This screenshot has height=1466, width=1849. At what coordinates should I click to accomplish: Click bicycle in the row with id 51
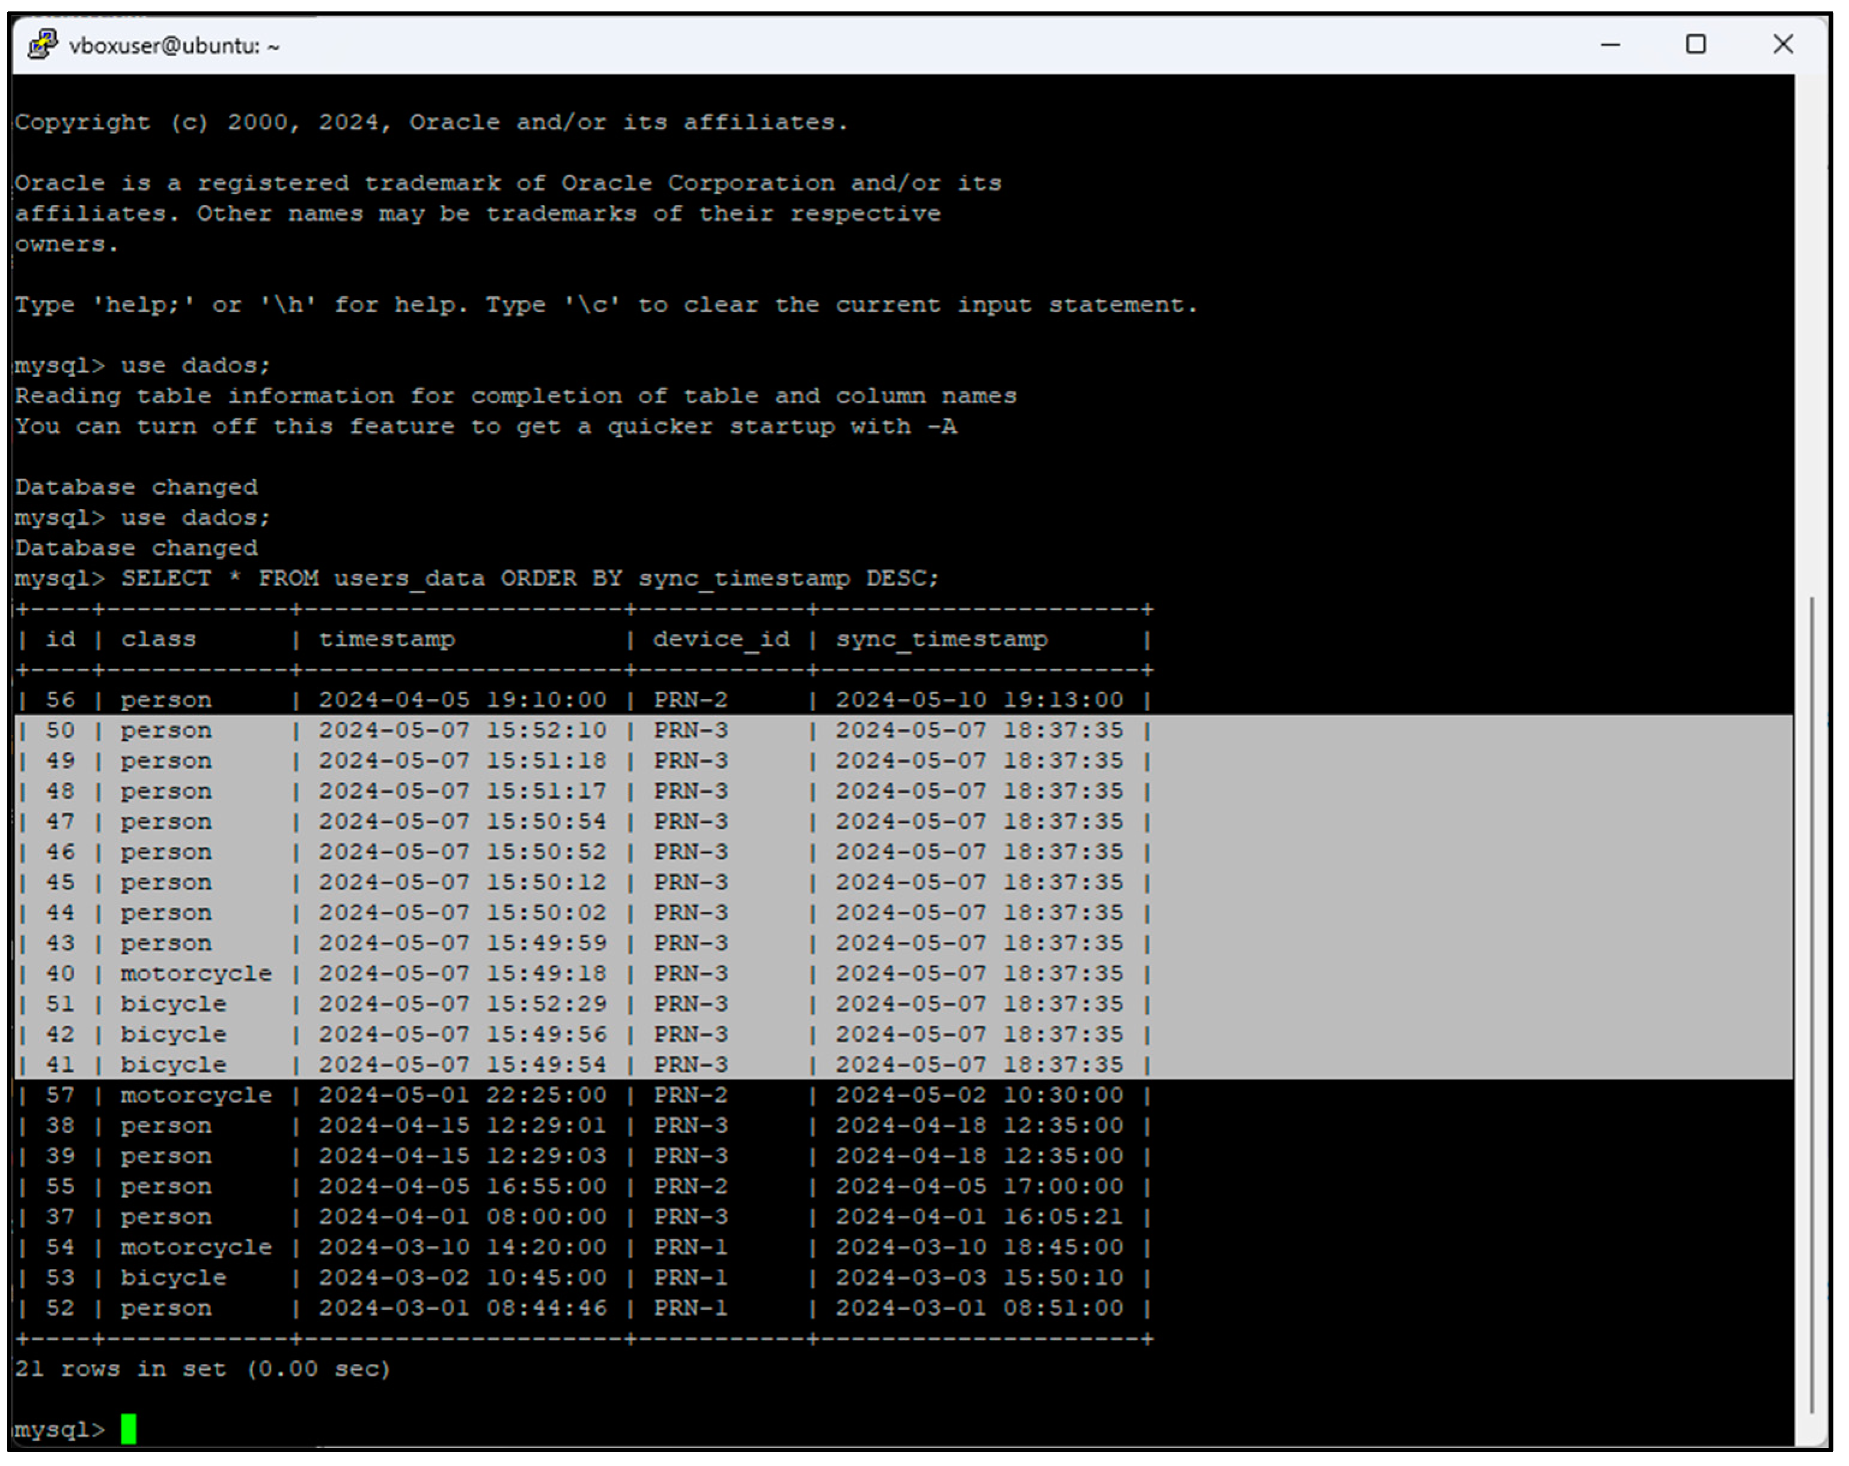click(x=173, y=1004)
